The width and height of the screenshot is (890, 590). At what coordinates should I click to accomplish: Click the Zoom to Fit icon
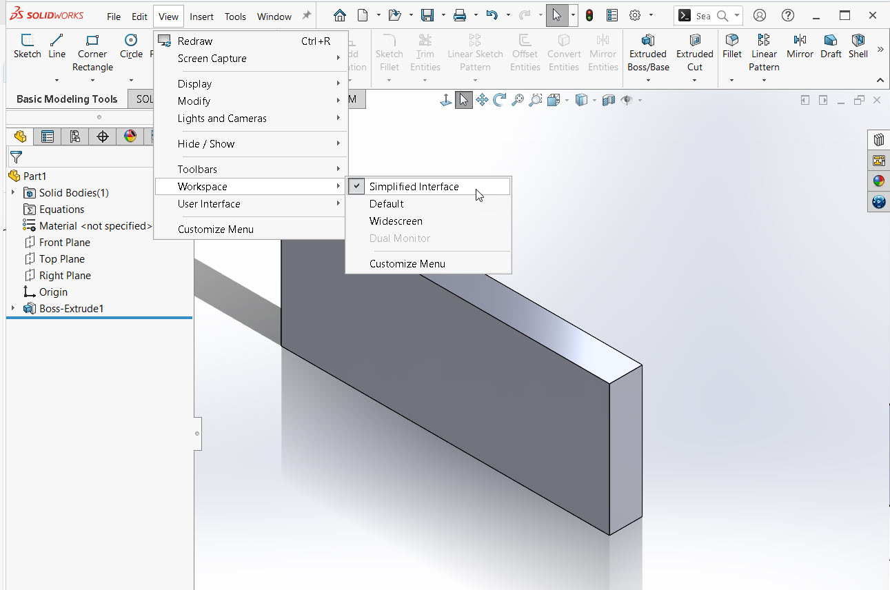click(519, 99)
